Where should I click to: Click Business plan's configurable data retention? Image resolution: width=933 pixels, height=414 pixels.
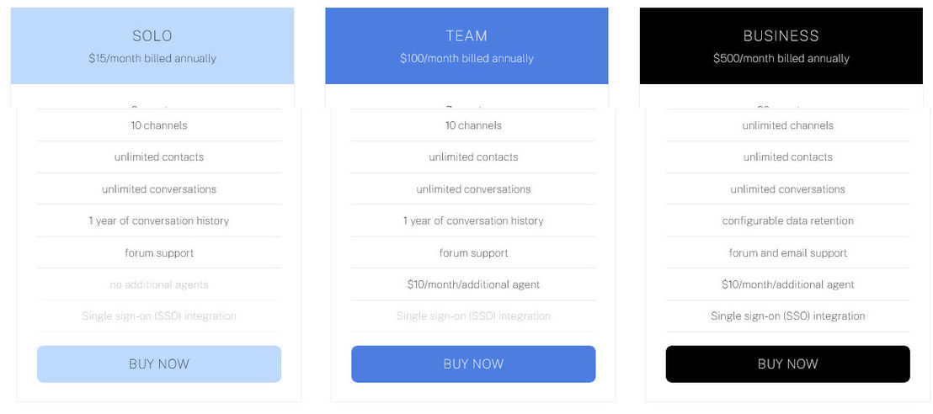(787, 220)
